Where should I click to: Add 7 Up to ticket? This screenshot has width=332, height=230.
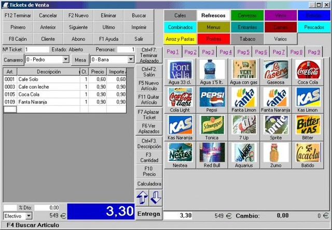click(244, 128)
